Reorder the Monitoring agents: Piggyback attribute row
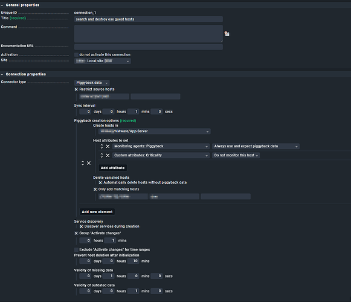 (101, 146)
